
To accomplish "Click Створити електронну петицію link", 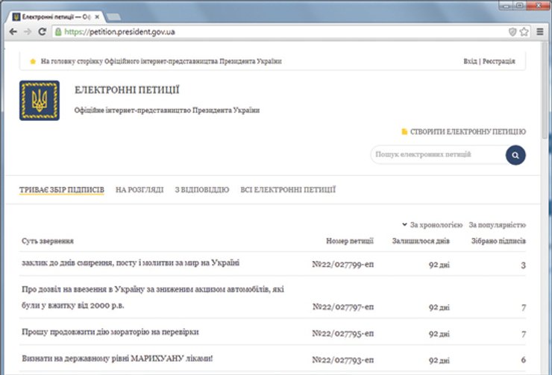I will pos(467,132).
